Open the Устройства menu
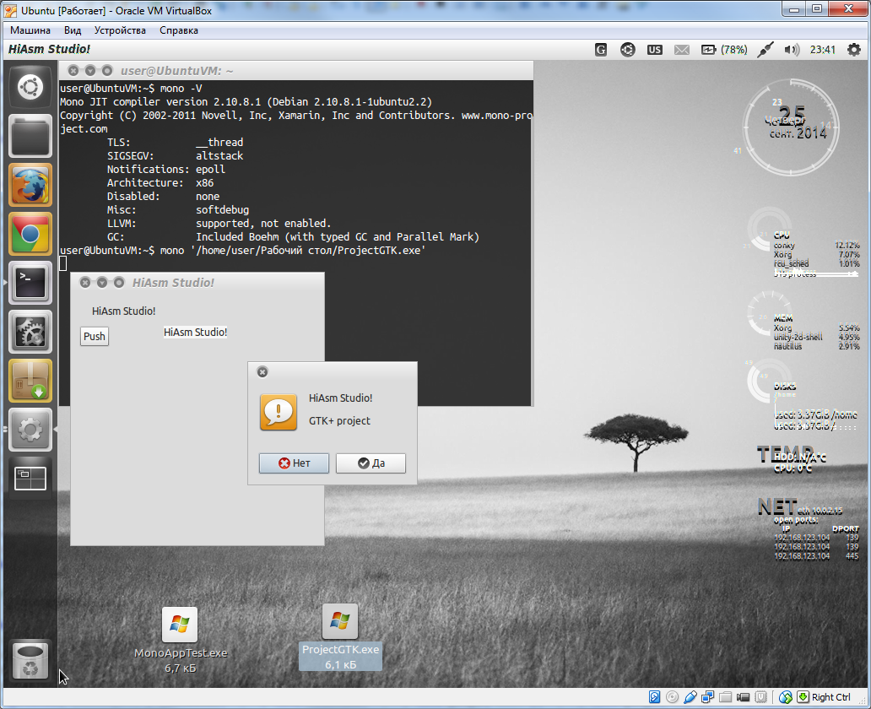 pyautogui.click(x=120, y=30)
